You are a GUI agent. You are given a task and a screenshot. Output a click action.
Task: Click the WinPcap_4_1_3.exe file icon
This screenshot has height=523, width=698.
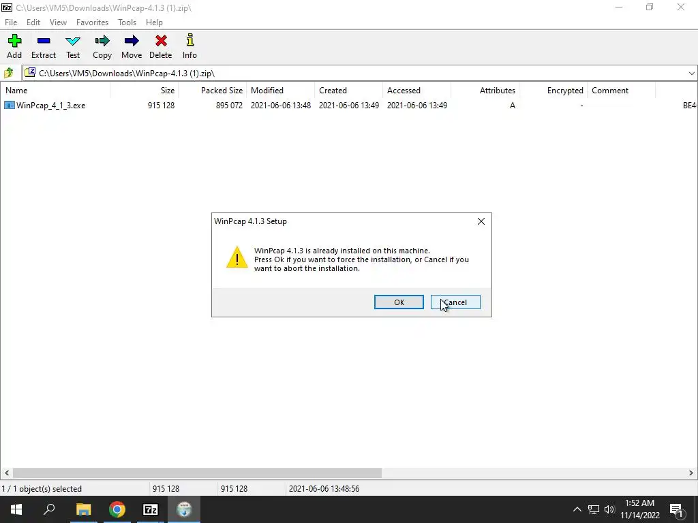10,106
